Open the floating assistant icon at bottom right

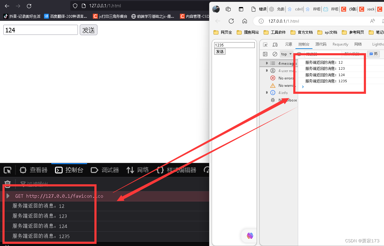tap(250, 236)
